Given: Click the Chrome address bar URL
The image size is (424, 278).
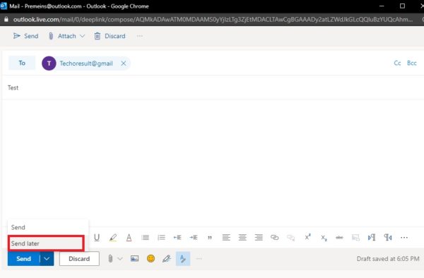Looking at the screenshot, I should 213,20.
